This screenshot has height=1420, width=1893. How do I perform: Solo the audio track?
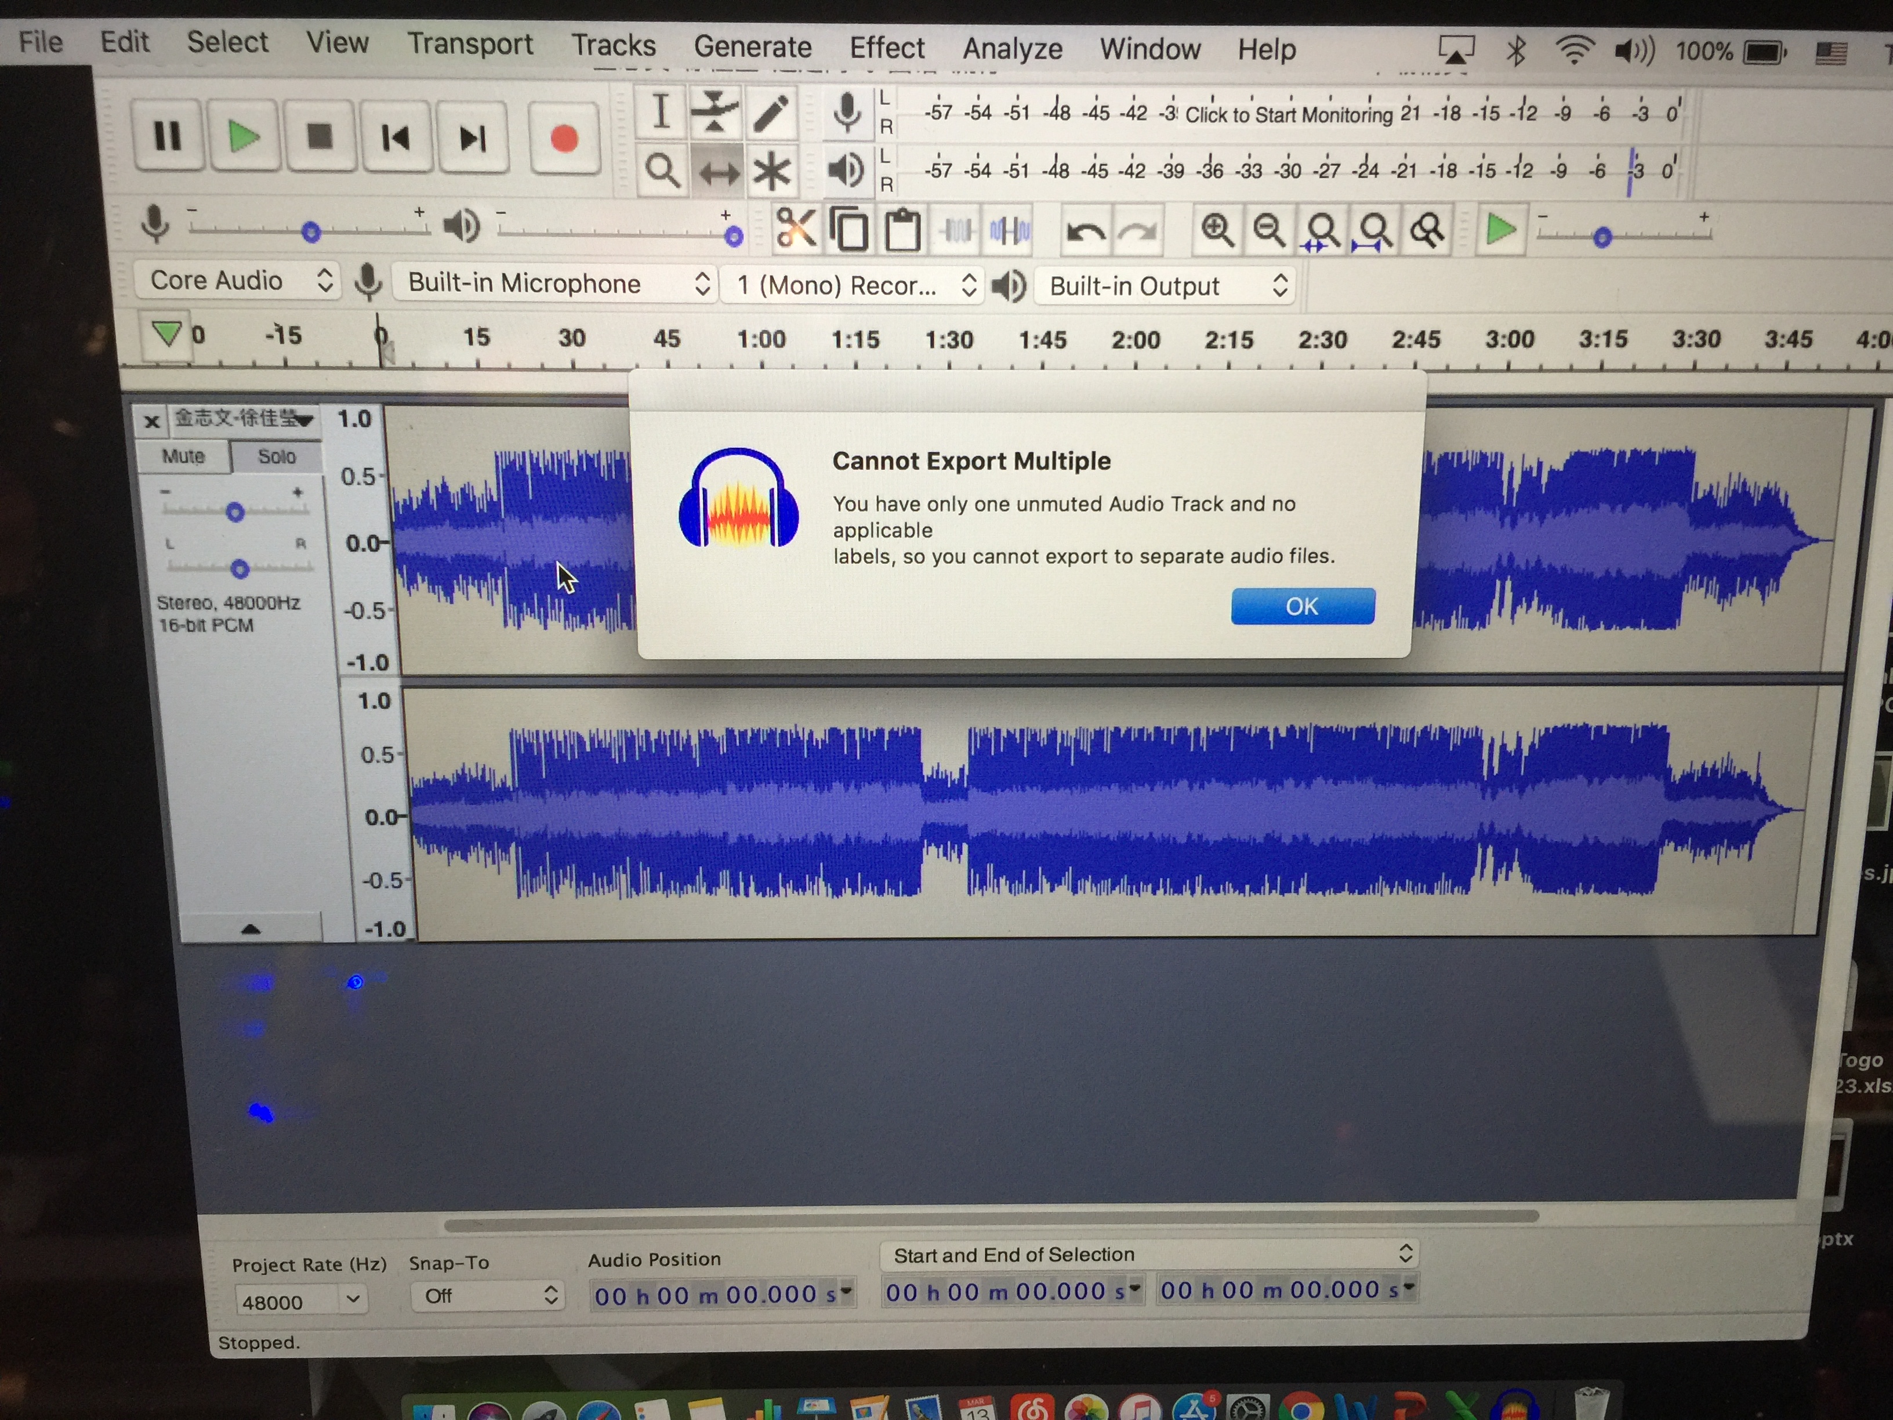coord(277,456)
